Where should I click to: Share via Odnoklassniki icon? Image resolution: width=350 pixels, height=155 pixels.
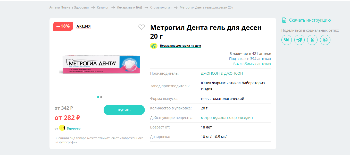312,40
